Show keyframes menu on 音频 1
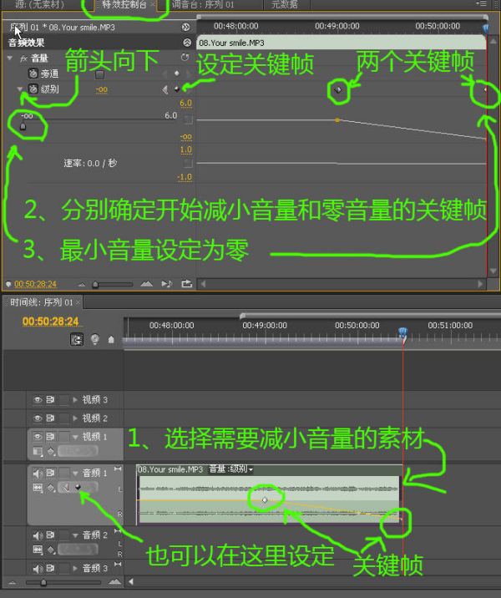The image size is (501, 598). coord(51,488)
